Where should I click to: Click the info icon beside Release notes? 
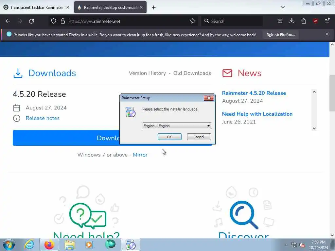17,118
